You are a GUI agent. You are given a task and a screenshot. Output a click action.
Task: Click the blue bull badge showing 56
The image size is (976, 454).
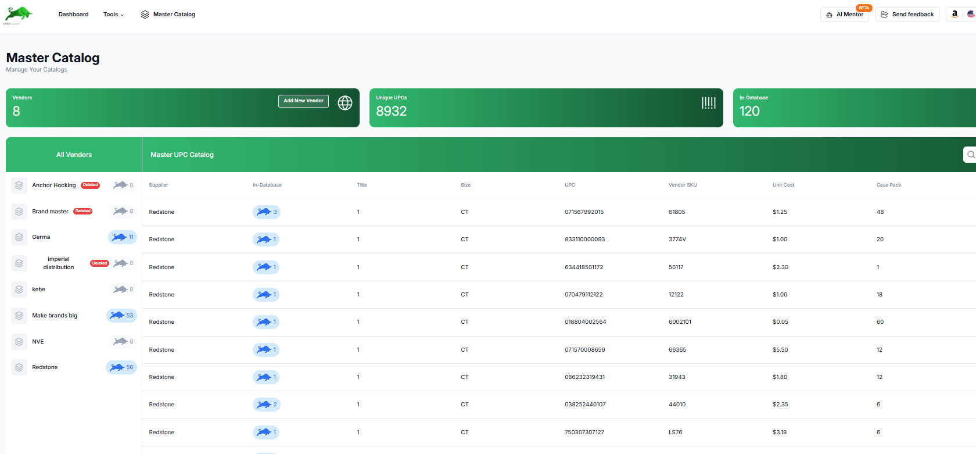pos(122,367)
